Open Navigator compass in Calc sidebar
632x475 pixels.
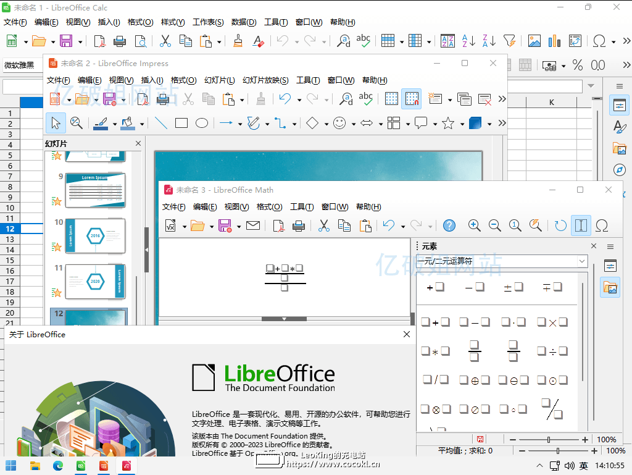point(619,170)
